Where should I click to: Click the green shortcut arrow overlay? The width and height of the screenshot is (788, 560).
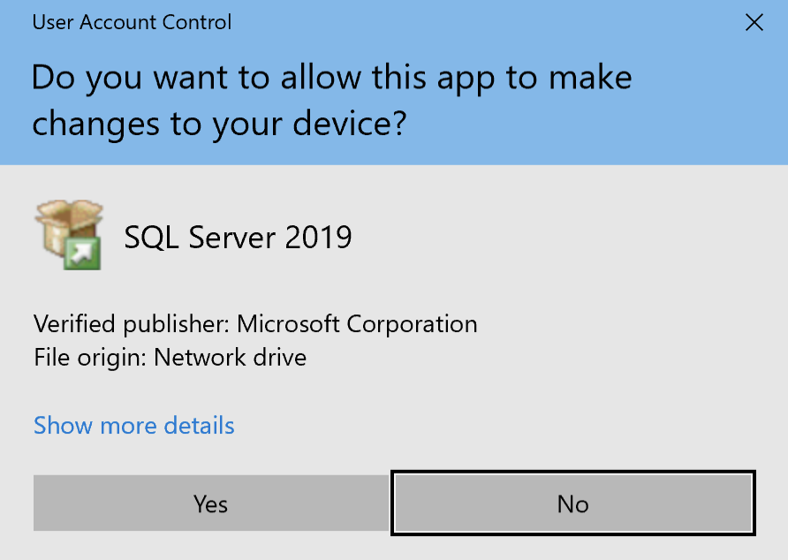[82, 254]
